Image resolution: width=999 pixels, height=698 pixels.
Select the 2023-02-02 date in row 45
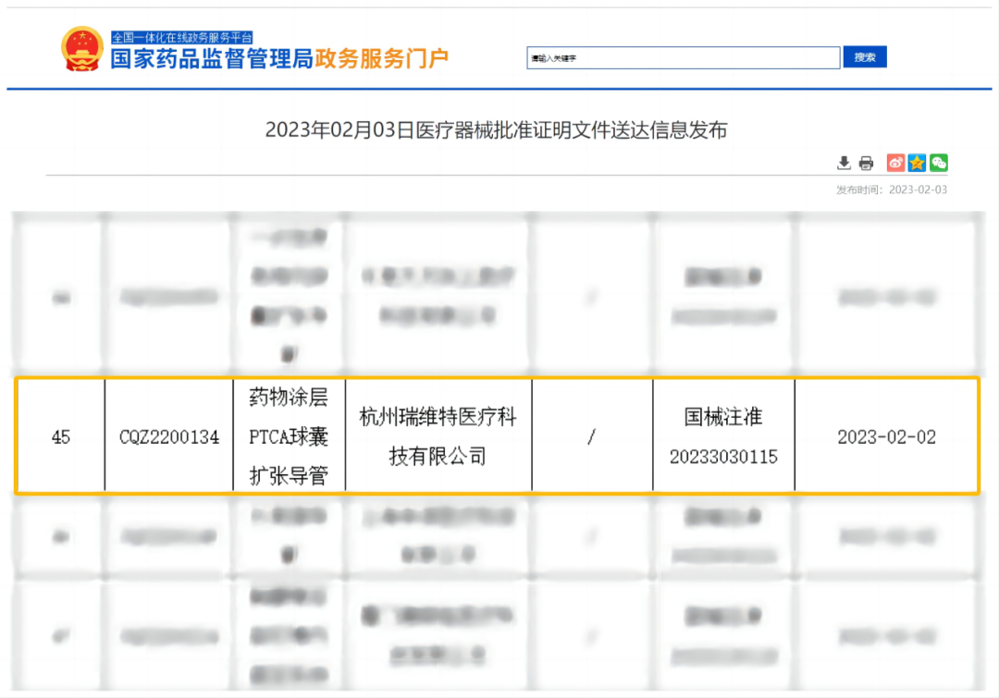(x=886, y=436)
